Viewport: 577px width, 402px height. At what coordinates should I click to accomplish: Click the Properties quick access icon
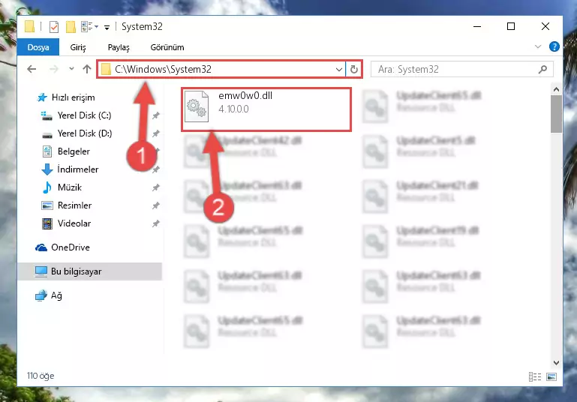pyautogui.click(x=54, y=27)
